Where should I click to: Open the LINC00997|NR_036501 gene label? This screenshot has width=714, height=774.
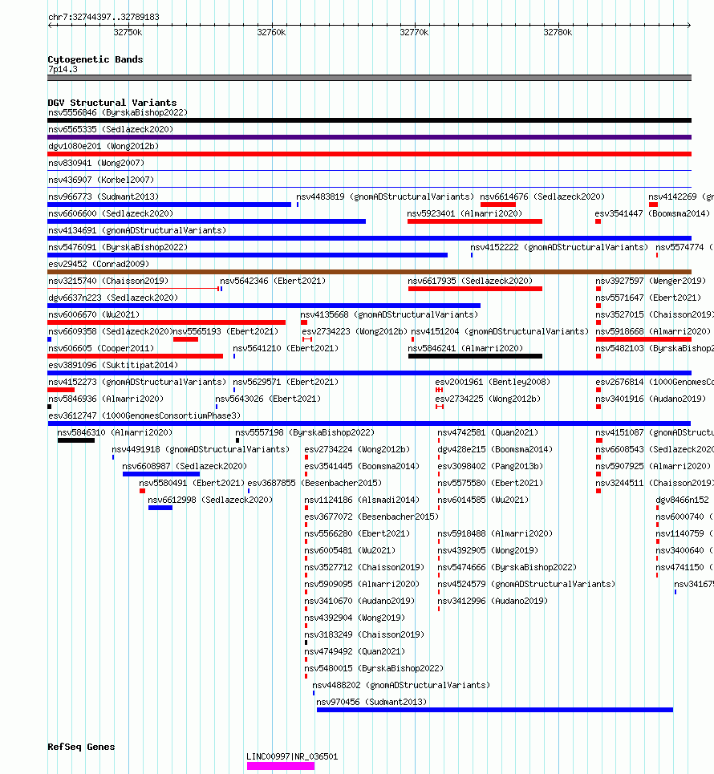(292, 756)
